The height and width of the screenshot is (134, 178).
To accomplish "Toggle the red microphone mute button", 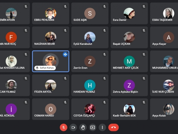I will pos(63,127).
